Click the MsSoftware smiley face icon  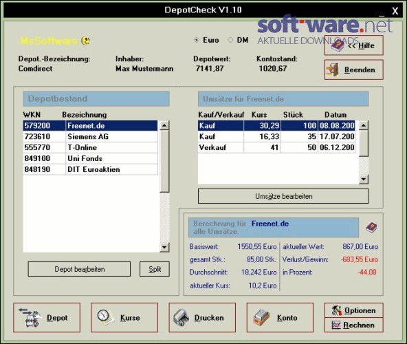pos(86,41)
